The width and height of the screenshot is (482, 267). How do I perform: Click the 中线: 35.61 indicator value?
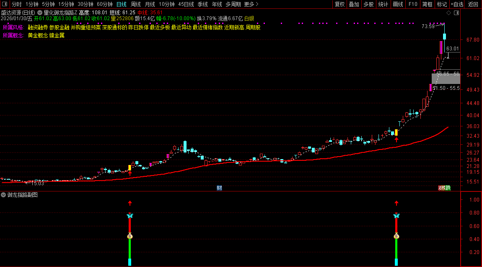point(150,13)
